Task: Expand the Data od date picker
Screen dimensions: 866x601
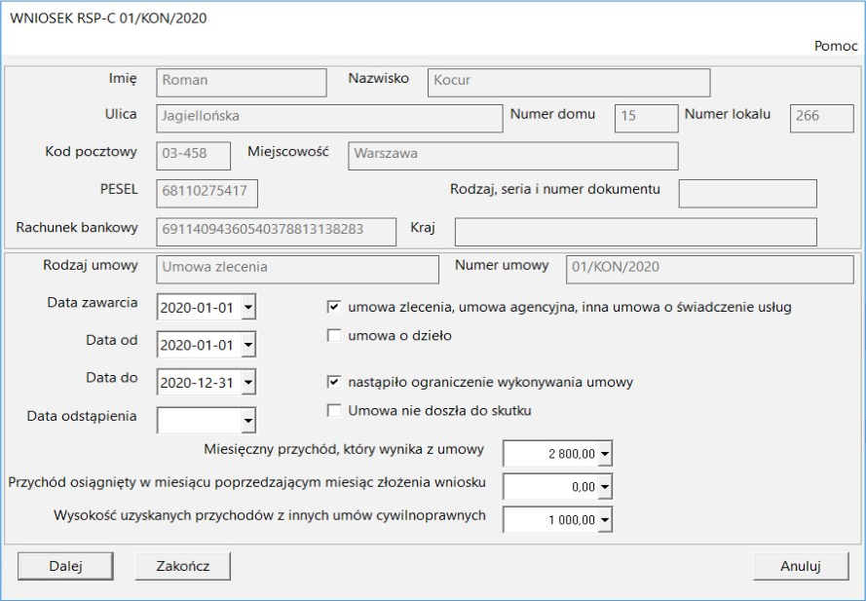Action: (x=247, y=346)
